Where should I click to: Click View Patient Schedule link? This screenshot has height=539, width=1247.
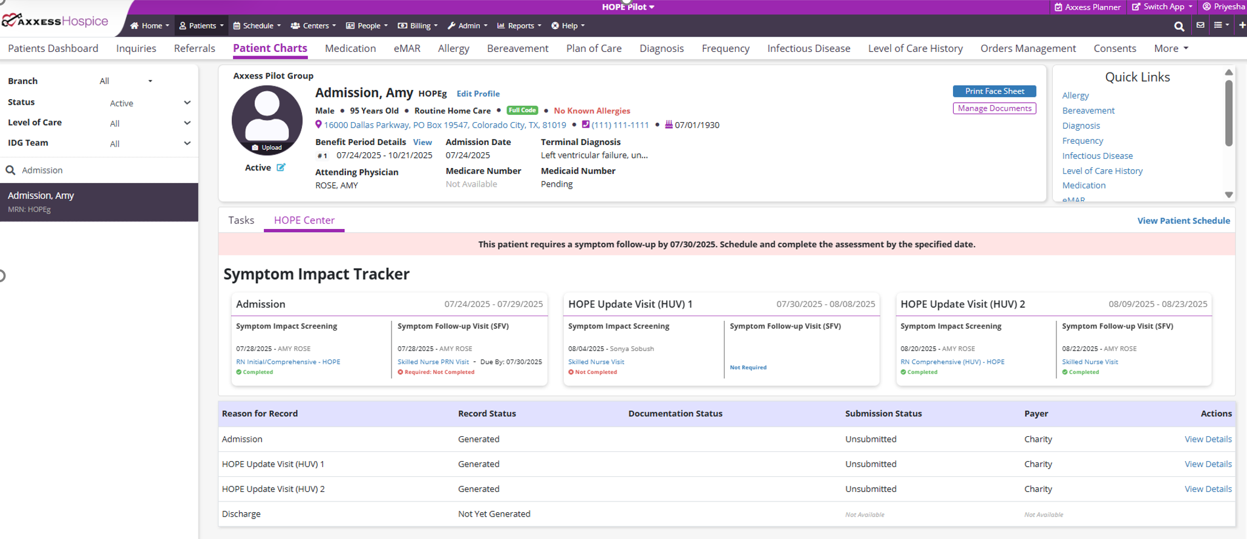(x=1183, y=221)
